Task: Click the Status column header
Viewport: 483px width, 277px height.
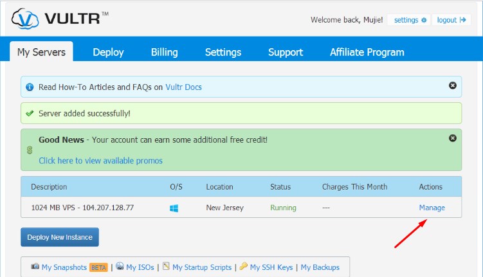Action: [280, 187]
